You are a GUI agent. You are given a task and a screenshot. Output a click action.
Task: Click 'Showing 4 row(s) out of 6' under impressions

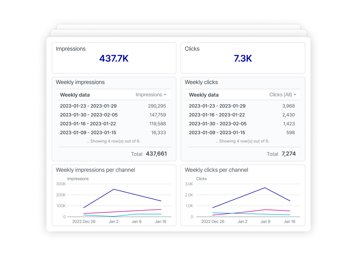click(x=114, y=141)
